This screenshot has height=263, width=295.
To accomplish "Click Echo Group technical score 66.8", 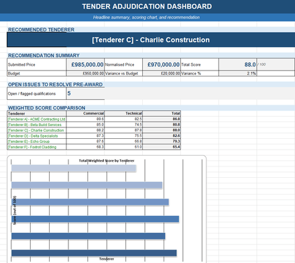I will click(x=123, y=142).
